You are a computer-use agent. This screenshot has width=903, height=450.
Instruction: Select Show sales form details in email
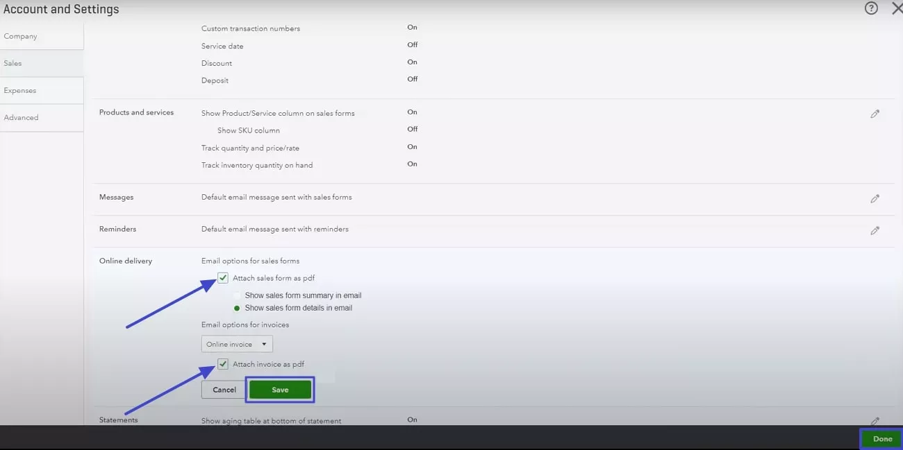coord(237,307)
